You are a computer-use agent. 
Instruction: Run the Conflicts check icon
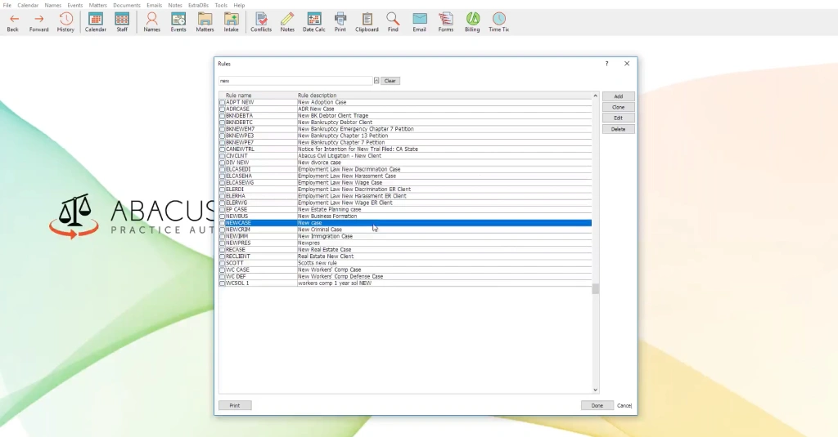pyautogui.click(x=261, y=22)
